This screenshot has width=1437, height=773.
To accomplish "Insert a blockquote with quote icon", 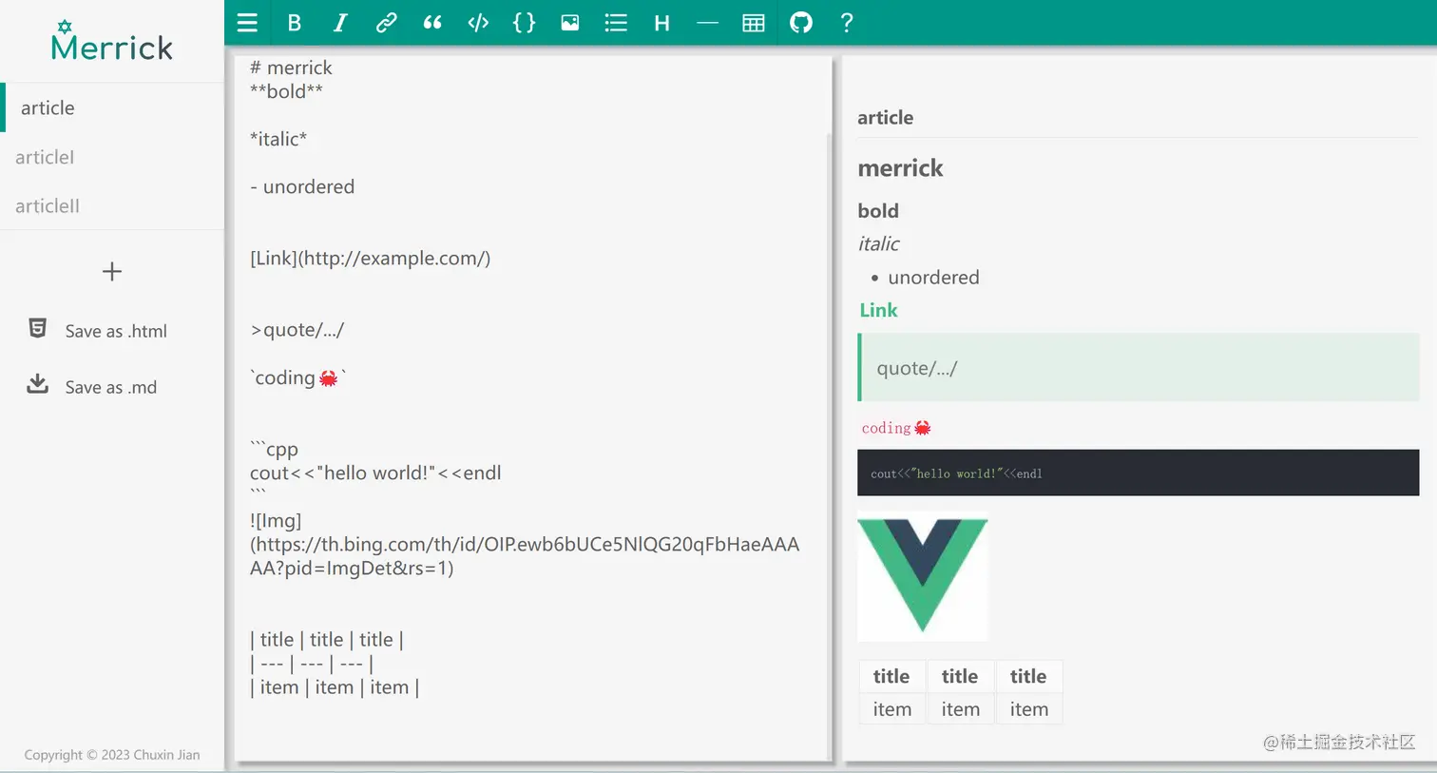I will (x=432, y=23).
